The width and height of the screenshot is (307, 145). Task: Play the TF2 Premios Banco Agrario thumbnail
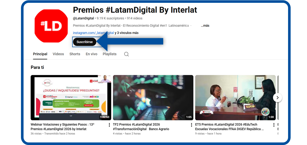(x=153, y=98)
